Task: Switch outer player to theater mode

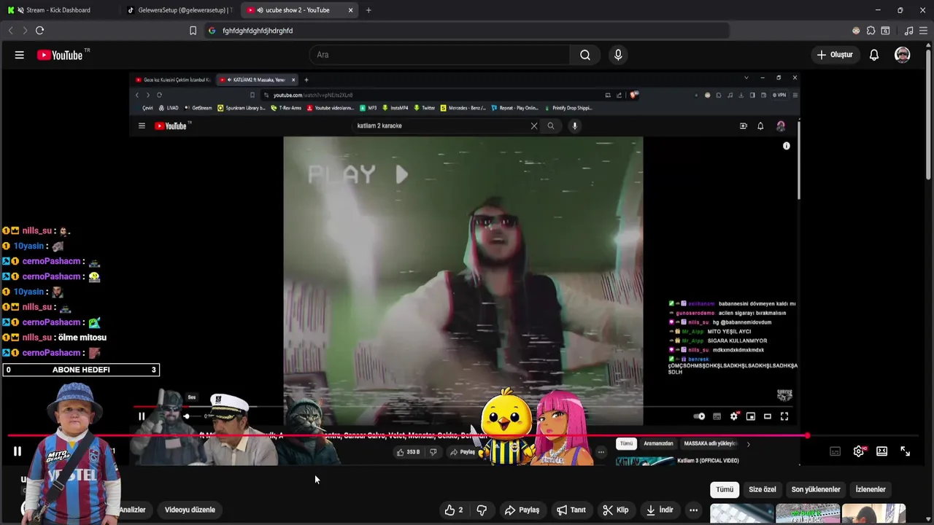Action: coord(881,451)
